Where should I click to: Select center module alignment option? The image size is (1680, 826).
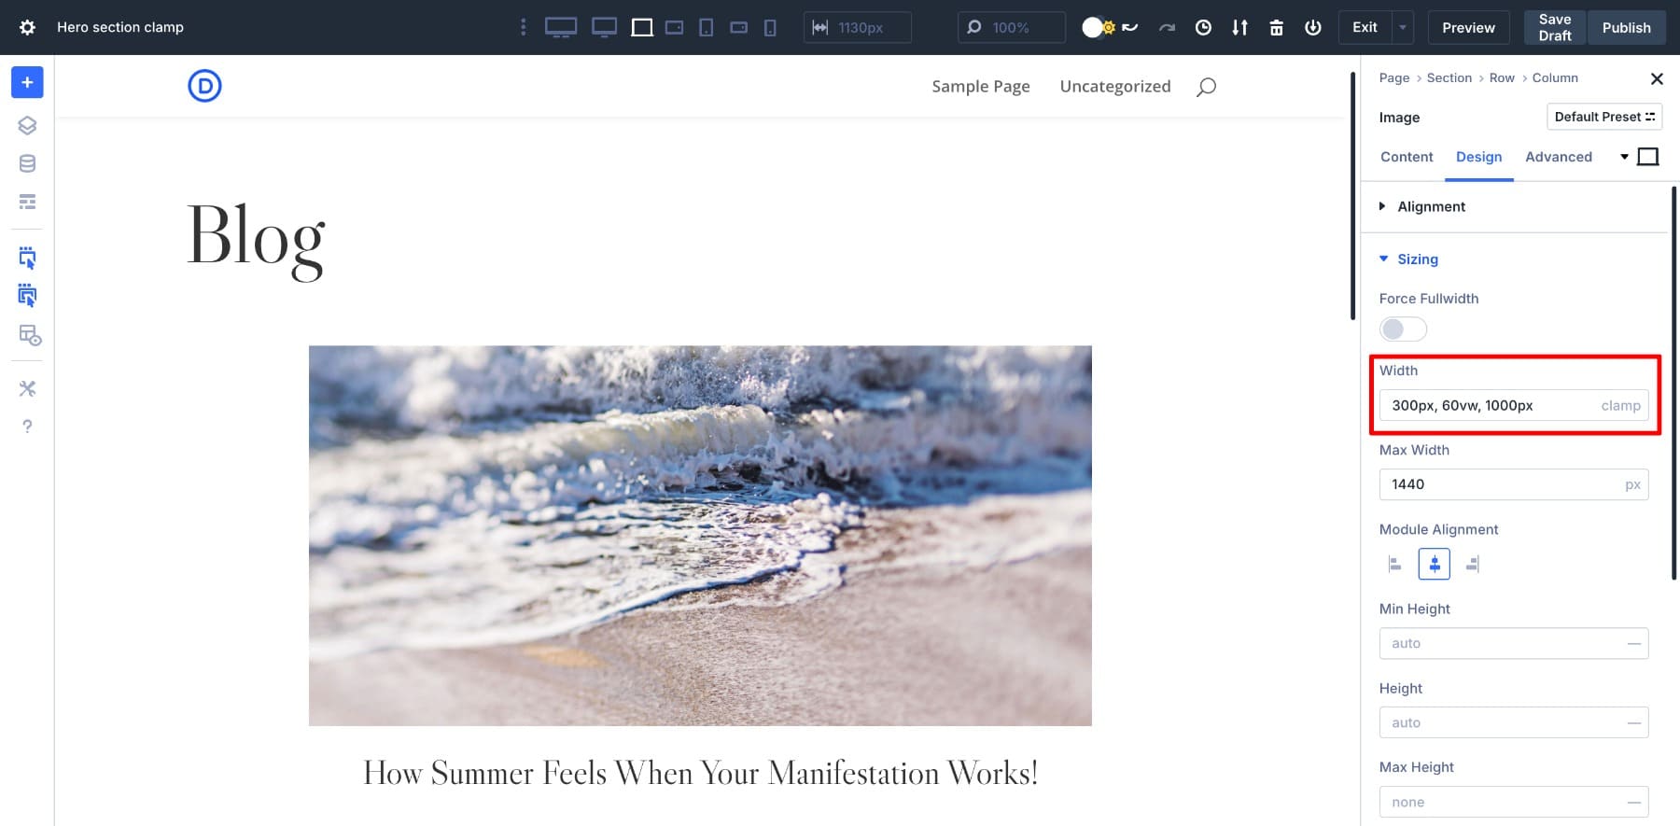[1434, 564]
